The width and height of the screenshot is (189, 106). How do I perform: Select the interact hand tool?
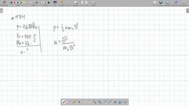[85, 102]
